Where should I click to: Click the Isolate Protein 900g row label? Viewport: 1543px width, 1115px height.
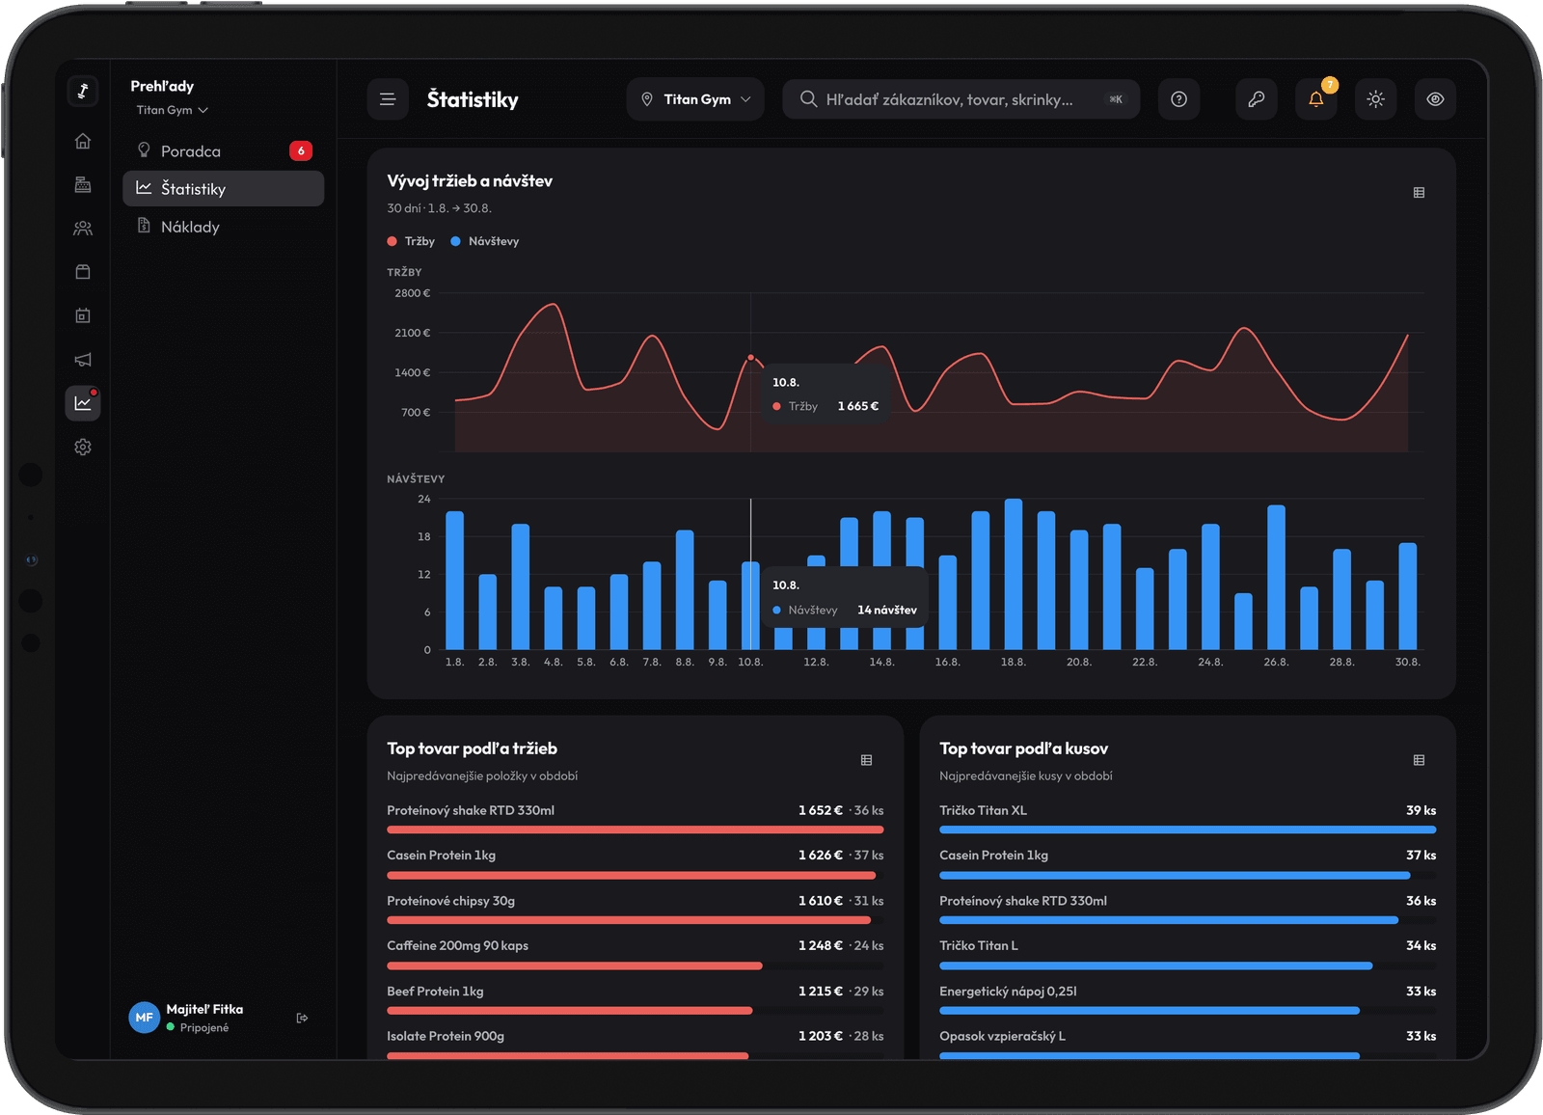tap(446, 1036)
